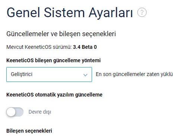Image resolution: width=187 pixels, height=136 pixels.
Task: Click the '3.4 Beta 0' version number
Action: [85, 47]
